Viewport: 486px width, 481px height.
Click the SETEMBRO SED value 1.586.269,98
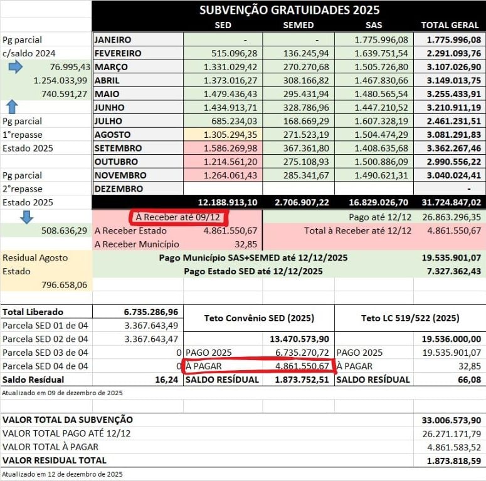pos(223,148)
